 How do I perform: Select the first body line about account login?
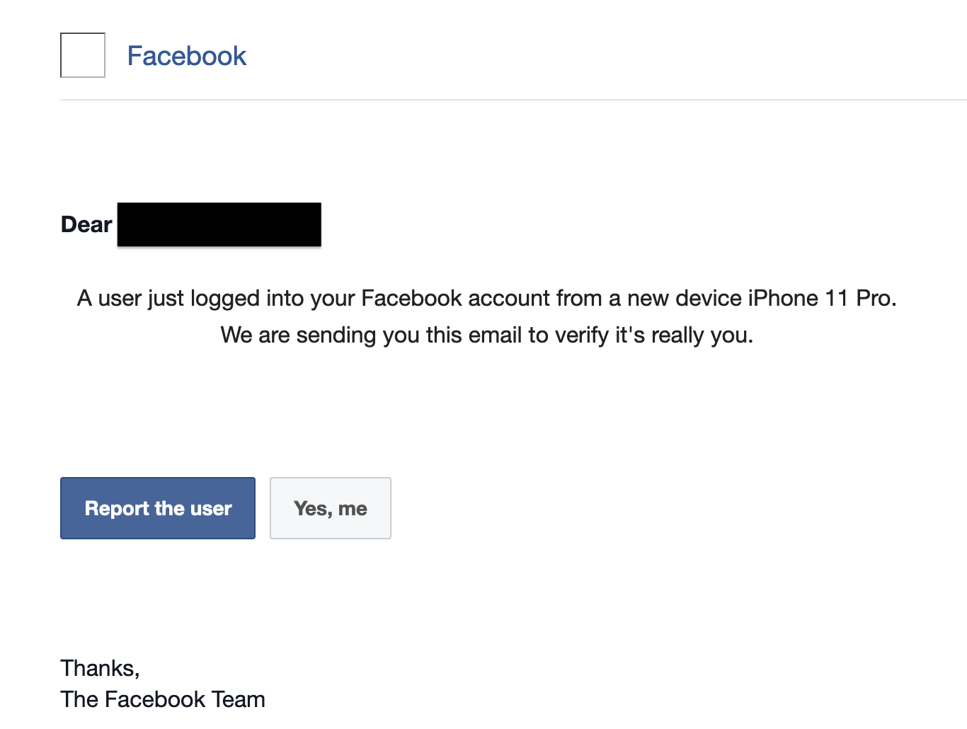[x=486, y=298]
